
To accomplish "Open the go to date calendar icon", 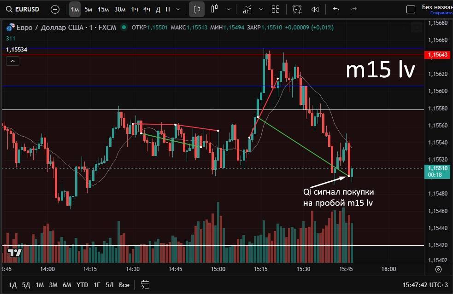I will pos(145,285).
